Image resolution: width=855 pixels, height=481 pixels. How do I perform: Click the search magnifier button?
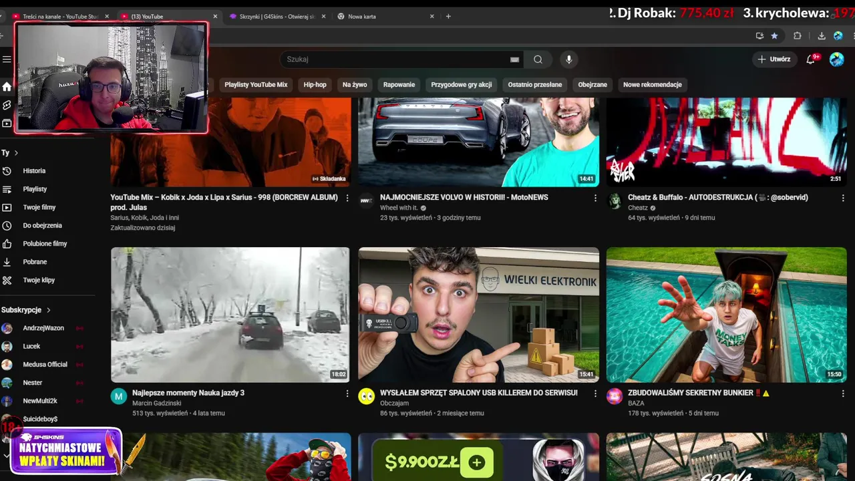click(538, 59)
